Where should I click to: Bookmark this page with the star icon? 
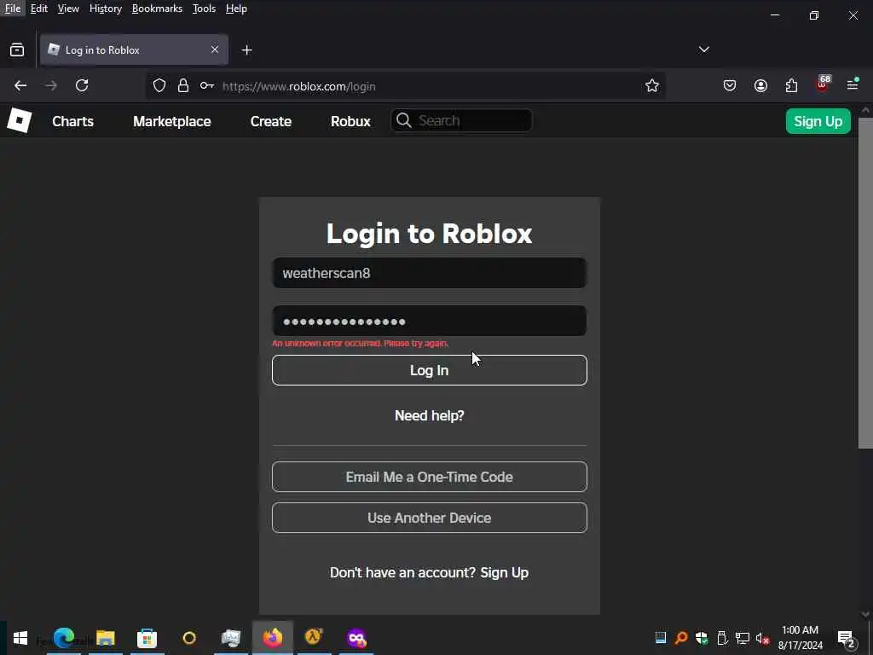(652, 86)
